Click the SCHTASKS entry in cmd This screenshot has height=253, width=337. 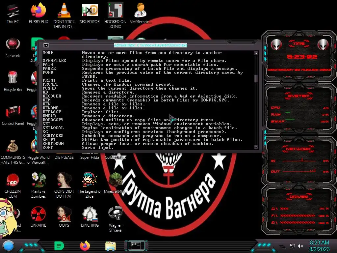pyautogui.click(x=53, y=135)
